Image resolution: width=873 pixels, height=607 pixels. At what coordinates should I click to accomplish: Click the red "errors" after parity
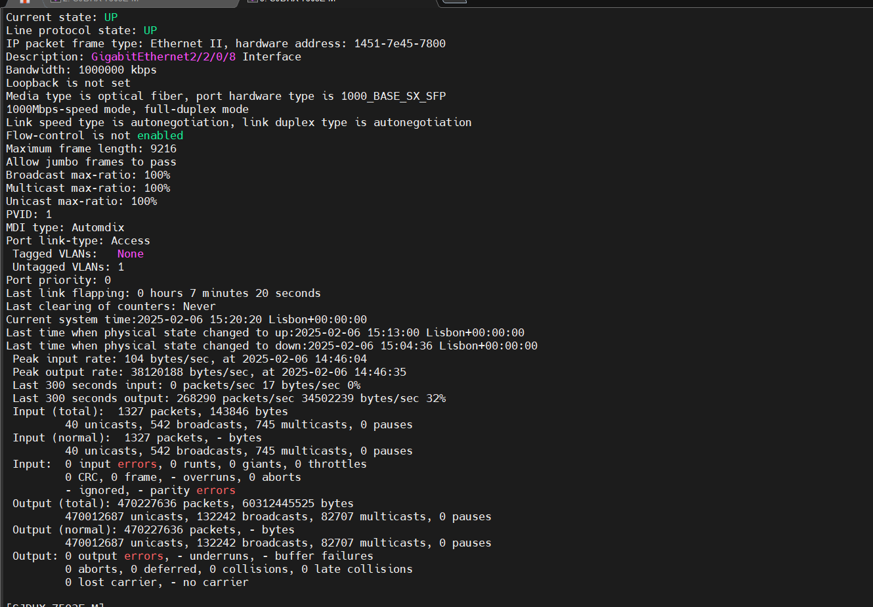point(216,490)
